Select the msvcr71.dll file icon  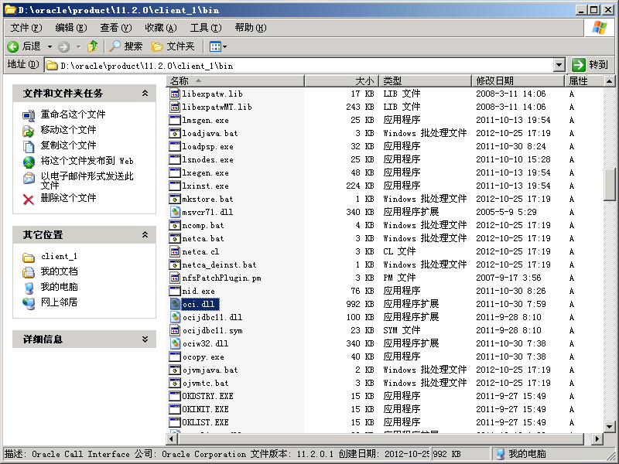[175, 212]
